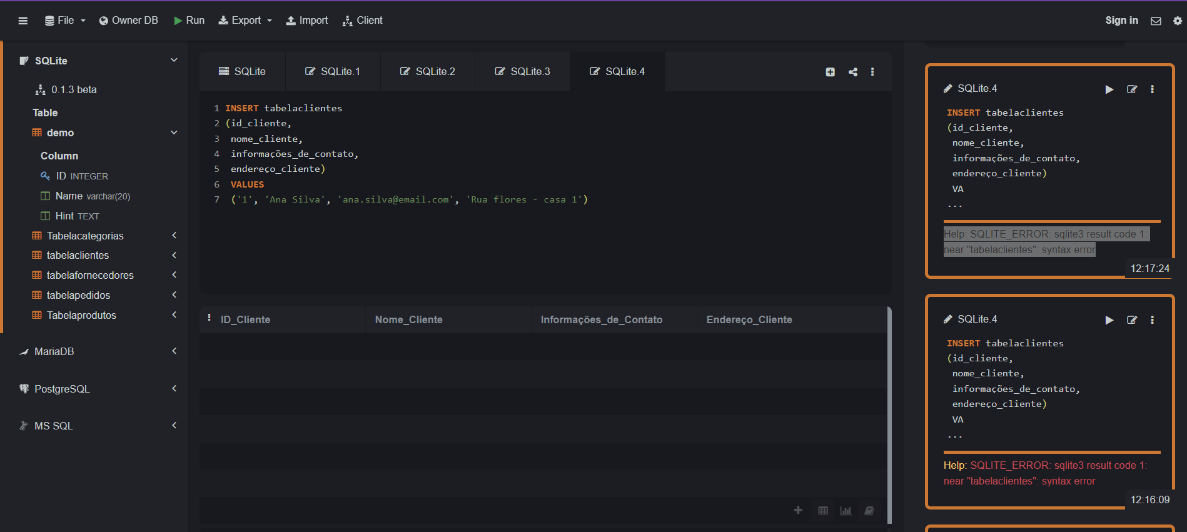Viewport: 1187px width, 532px height.
Task: Click the 12:16:09 timestamp
Action: 1149,500
